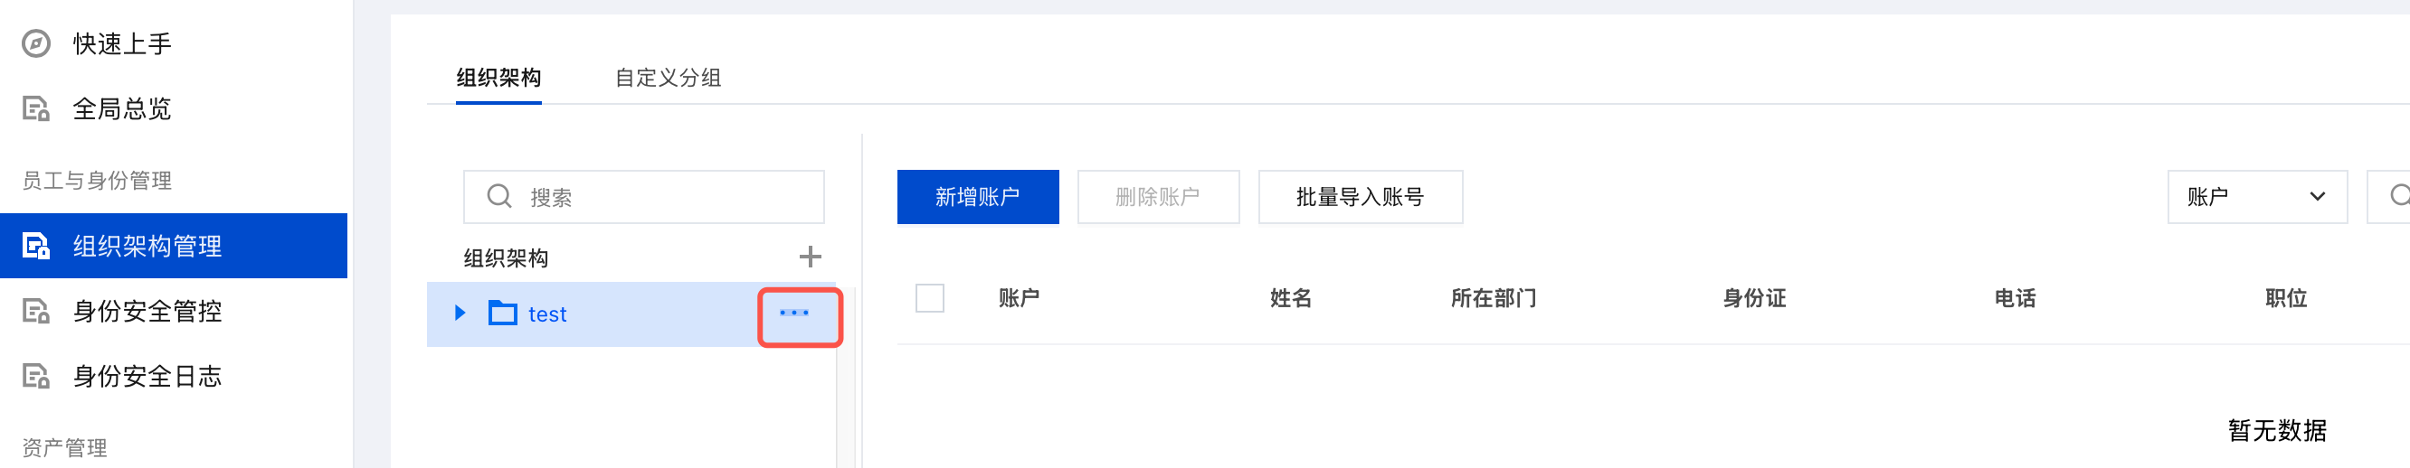This screenshot has height=468, width=2410.
Task: Switch to the 自定义分组 tab
Action: coord(667,78)
